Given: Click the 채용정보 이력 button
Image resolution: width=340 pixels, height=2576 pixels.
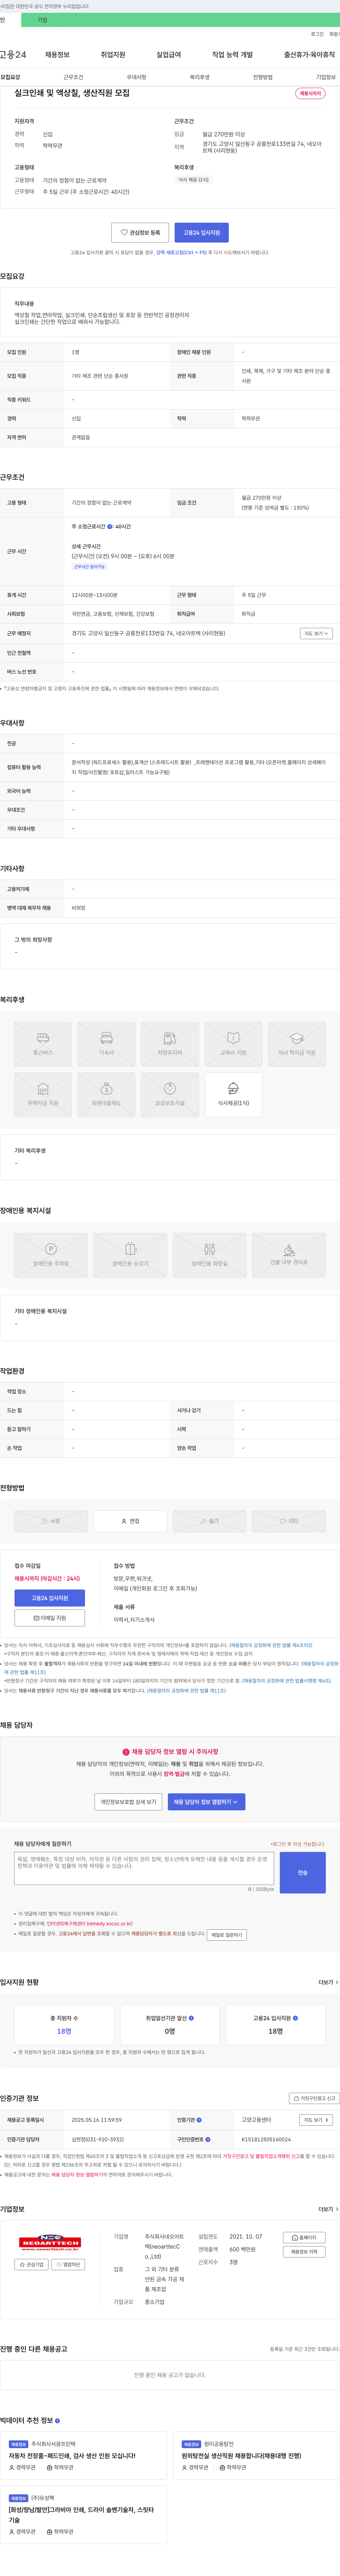Looking at the screenshot, I should [304, 2252].
